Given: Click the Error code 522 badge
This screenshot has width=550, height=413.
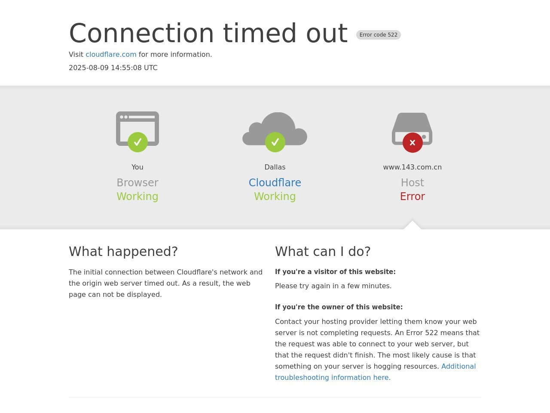Looking at the screenshot, I should [378, 35].
